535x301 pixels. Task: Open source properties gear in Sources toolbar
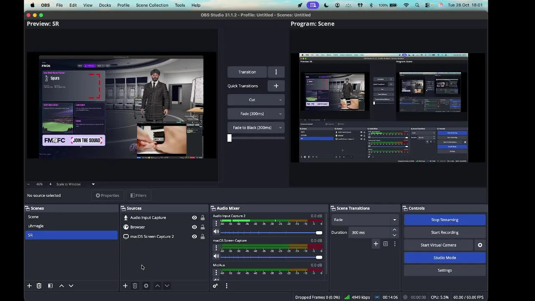[x=146, y=286]
